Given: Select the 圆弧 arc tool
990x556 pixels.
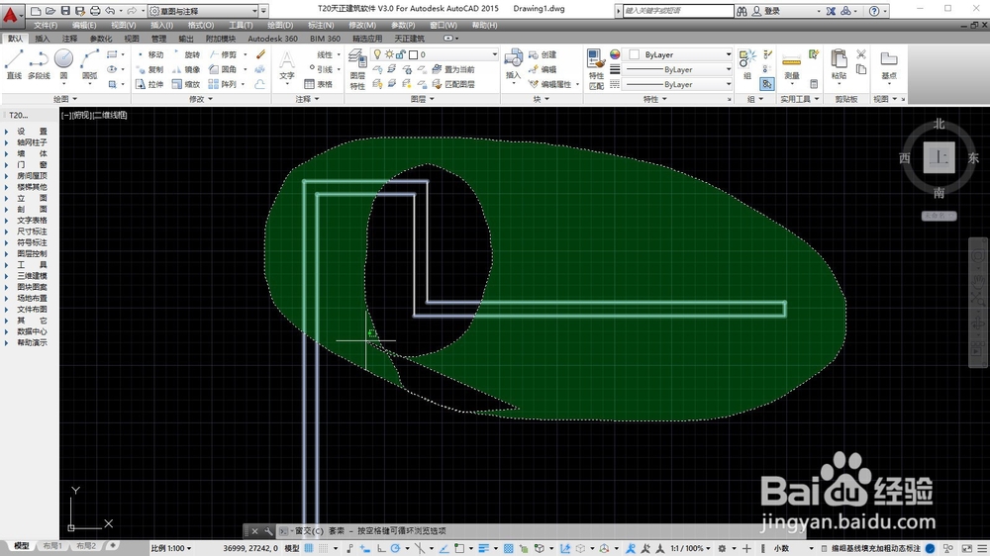Looking at the screenshot, I should click(x=90, y=64).
